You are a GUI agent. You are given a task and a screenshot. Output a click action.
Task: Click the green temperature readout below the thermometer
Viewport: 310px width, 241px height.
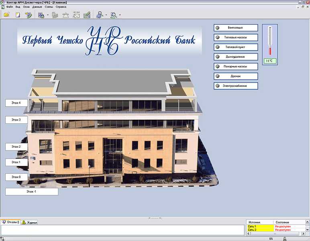(270, 61)
